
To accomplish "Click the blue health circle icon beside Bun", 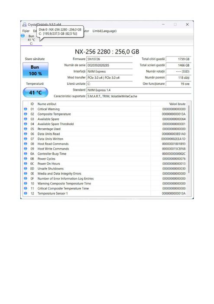I will [x=23, y=36].
